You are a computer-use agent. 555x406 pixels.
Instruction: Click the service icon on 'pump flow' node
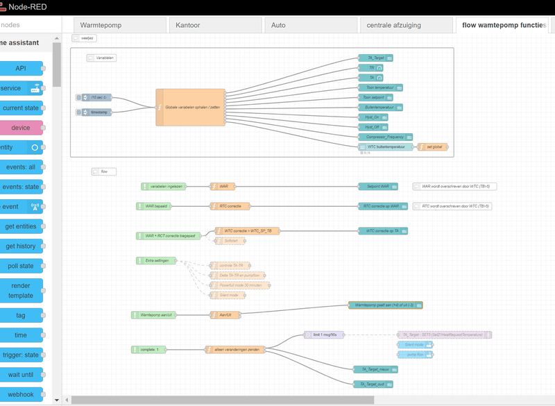click(x=429, y=355)
